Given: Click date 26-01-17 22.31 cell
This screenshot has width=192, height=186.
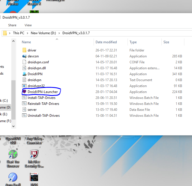Looking at the screenshot, I should [x=106, y=50].
